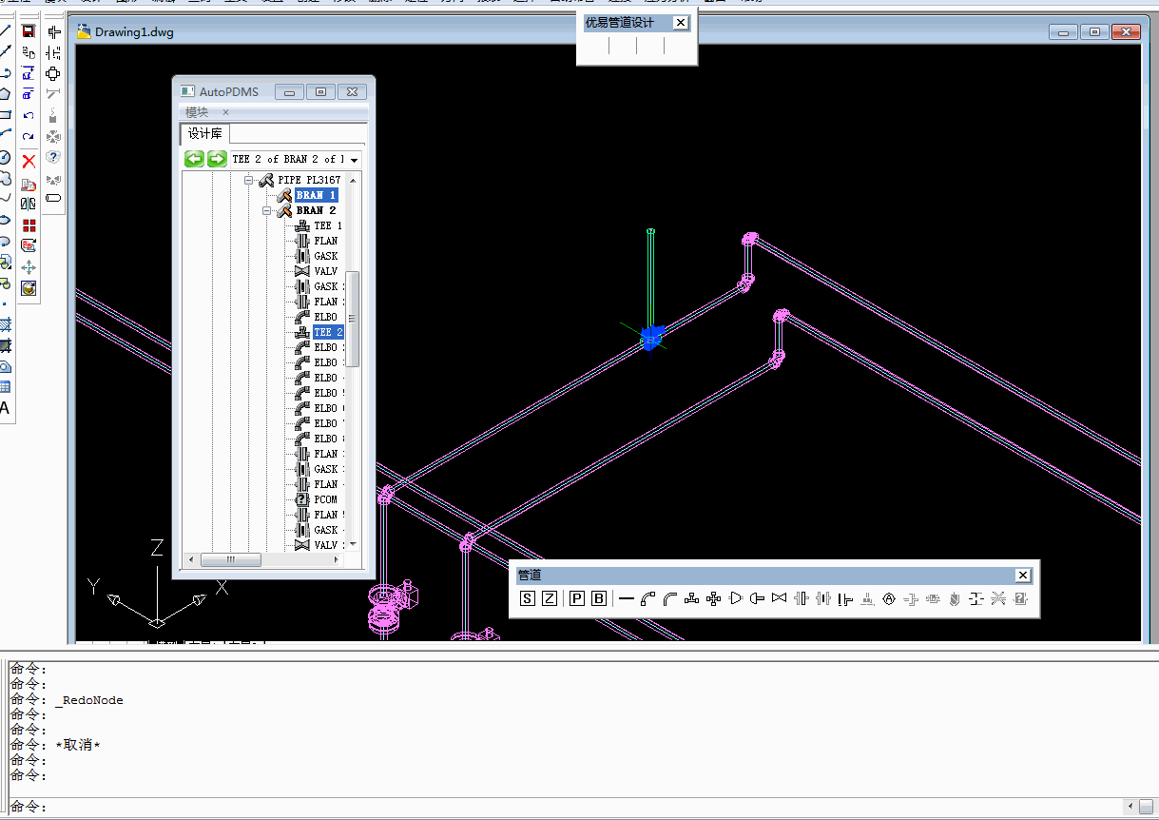Select the polygon tool in left toolbar
This screenshot has width=1159, height=820.
pyautogui.click(x=4, y=94)
